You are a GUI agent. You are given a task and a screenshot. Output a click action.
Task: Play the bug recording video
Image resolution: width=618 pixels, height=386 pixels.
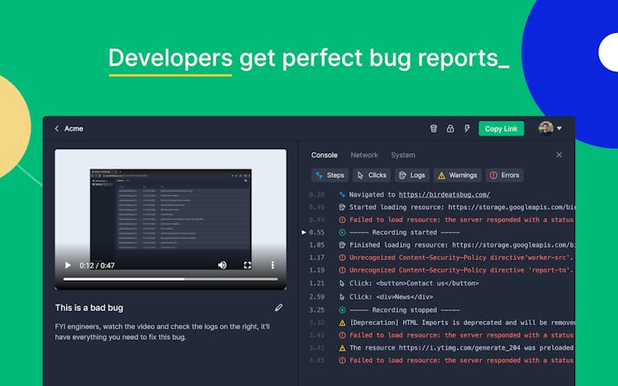click(x=68, y=265)
